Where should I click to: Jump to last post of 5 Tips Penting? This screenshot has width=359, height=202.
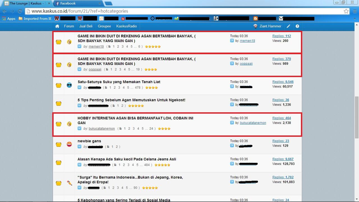click(232, 104)
